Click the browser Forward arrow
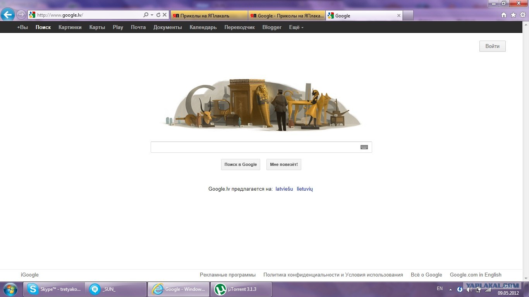 (x=21, y=15)
